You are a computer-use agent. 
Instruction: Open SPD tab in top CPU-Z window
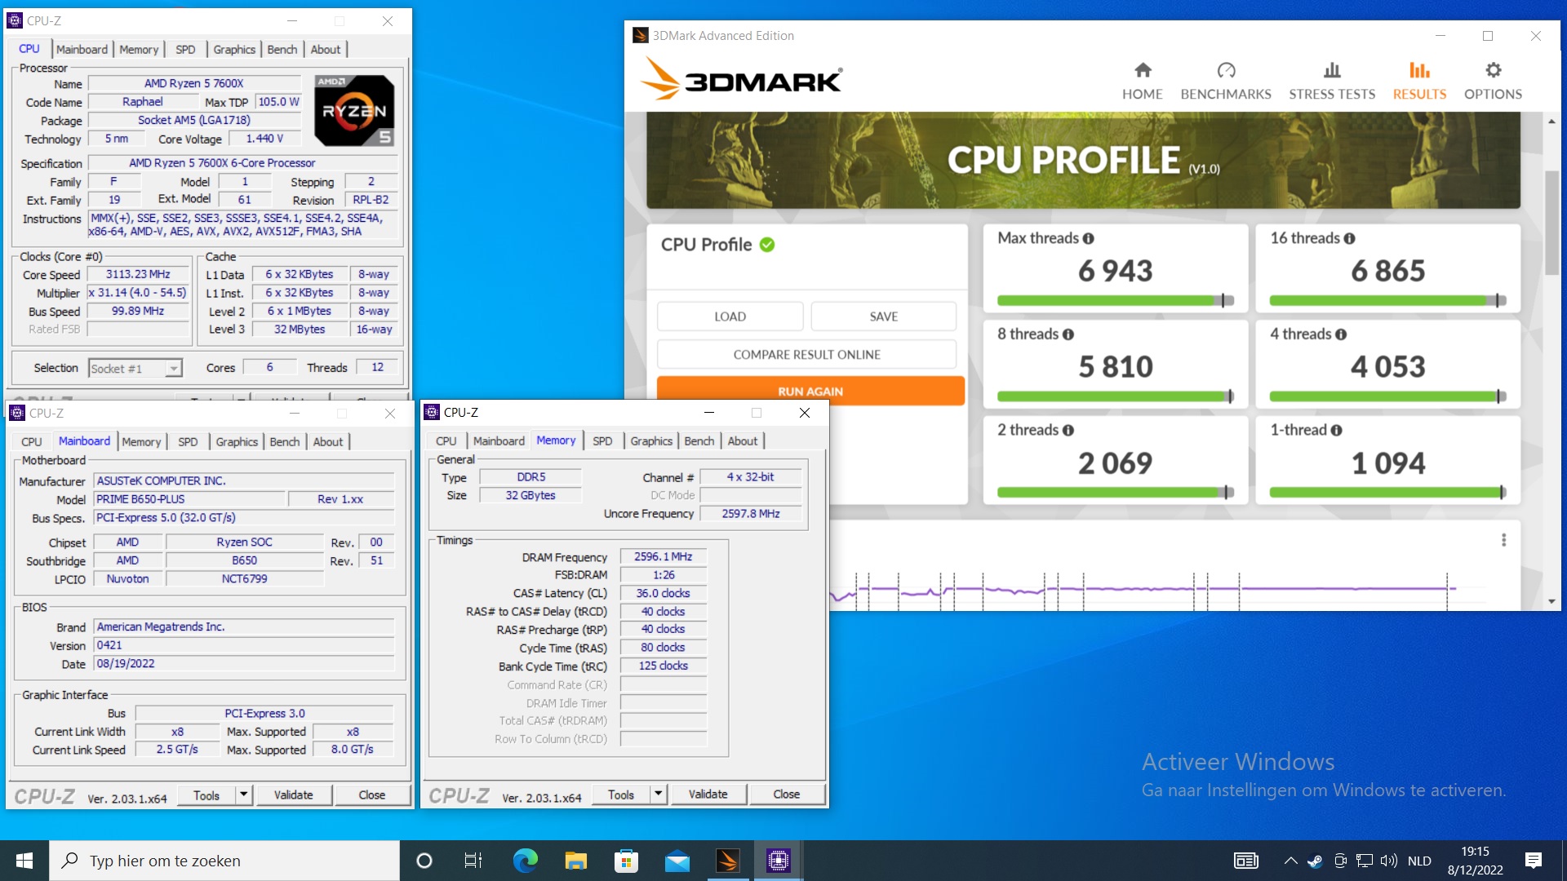(x=185, y=50)
